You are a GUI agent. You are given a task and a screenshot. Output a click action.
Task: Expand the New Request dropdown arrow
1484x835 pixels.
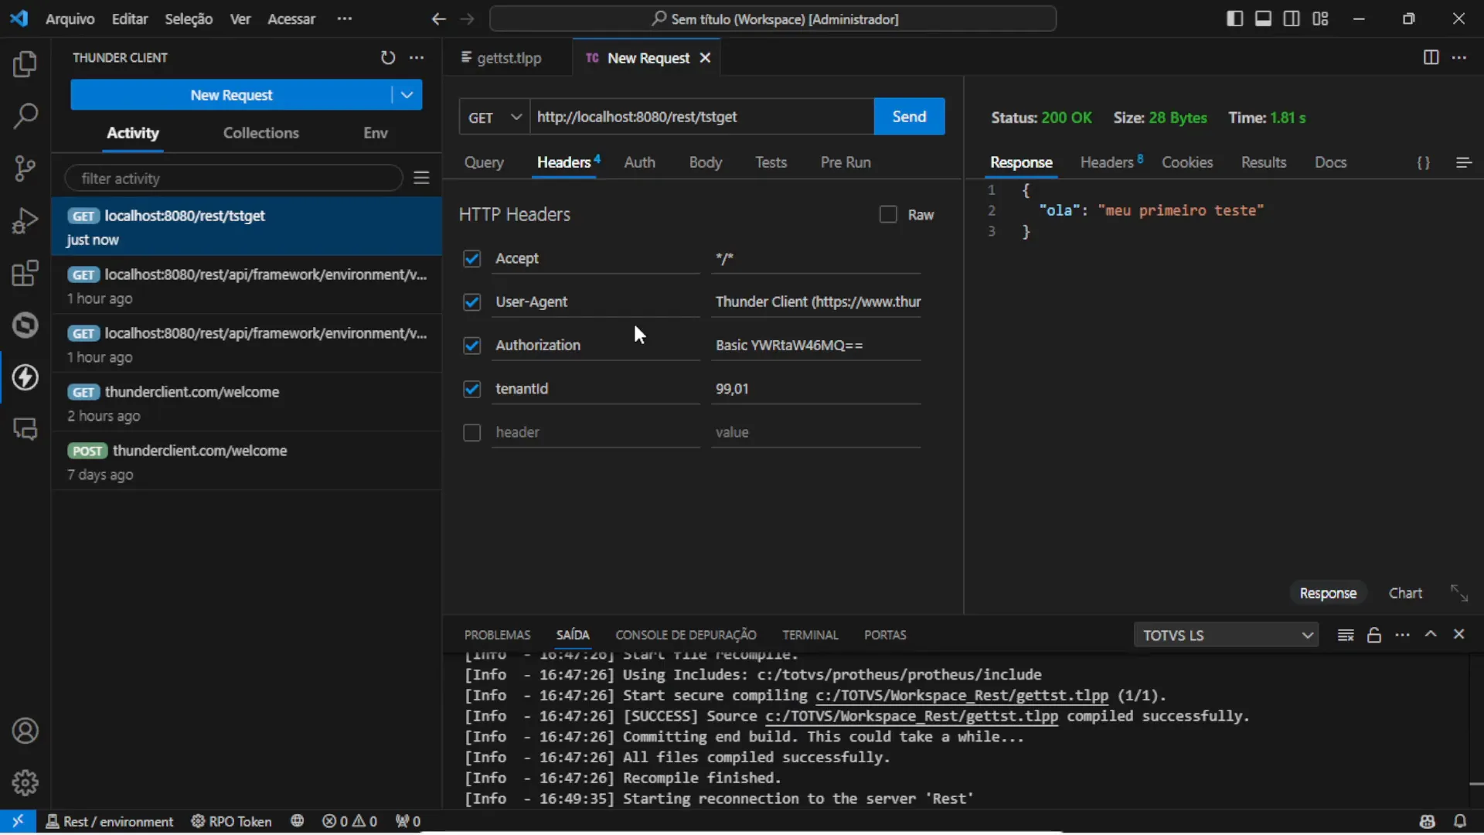tap(407, 94)
